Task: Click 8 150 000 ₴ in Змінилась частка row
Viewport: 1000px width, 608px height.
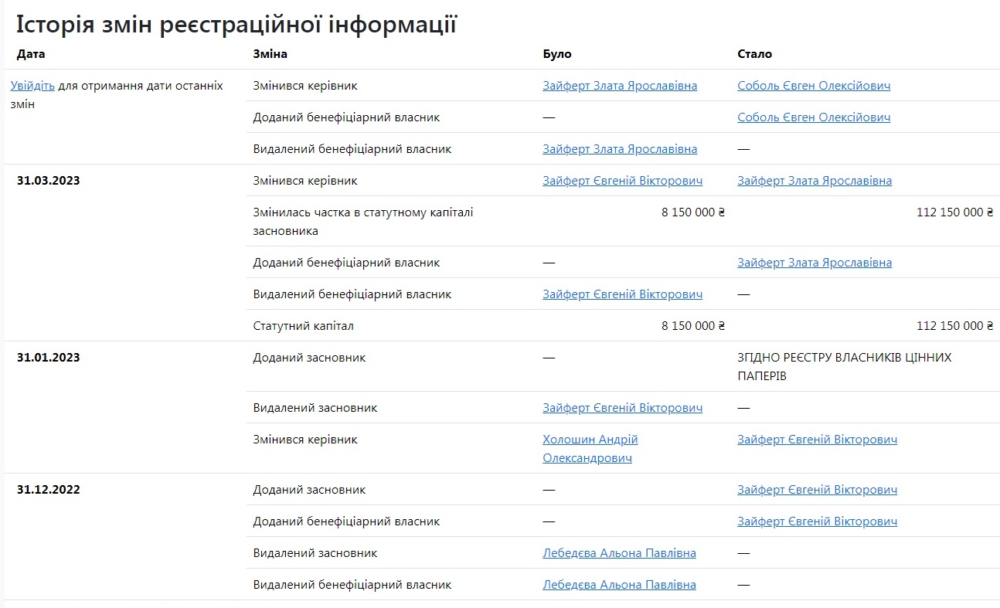Action: click(693, 212)
